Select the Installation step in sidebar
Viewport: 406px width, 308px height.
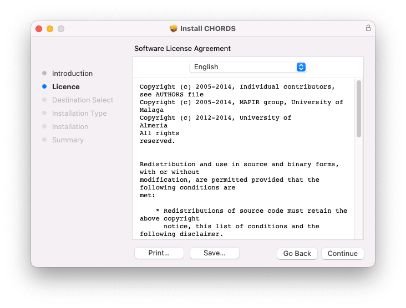tap(70, 126)
